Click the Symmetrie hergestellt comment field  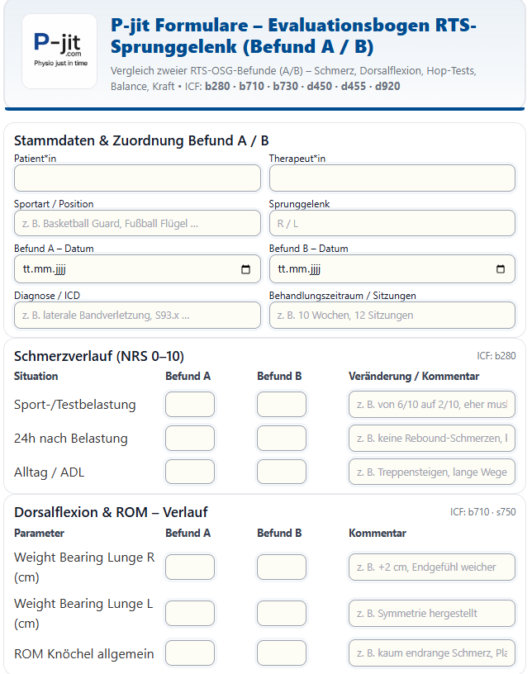coord(432,614)
